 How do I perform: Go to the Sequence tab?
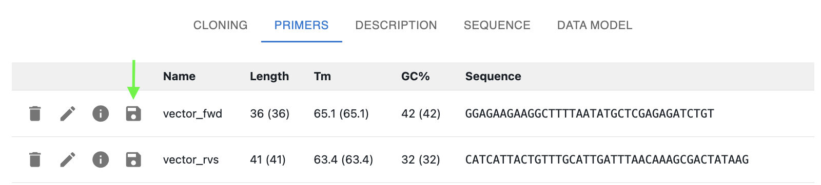pos(497,25)
